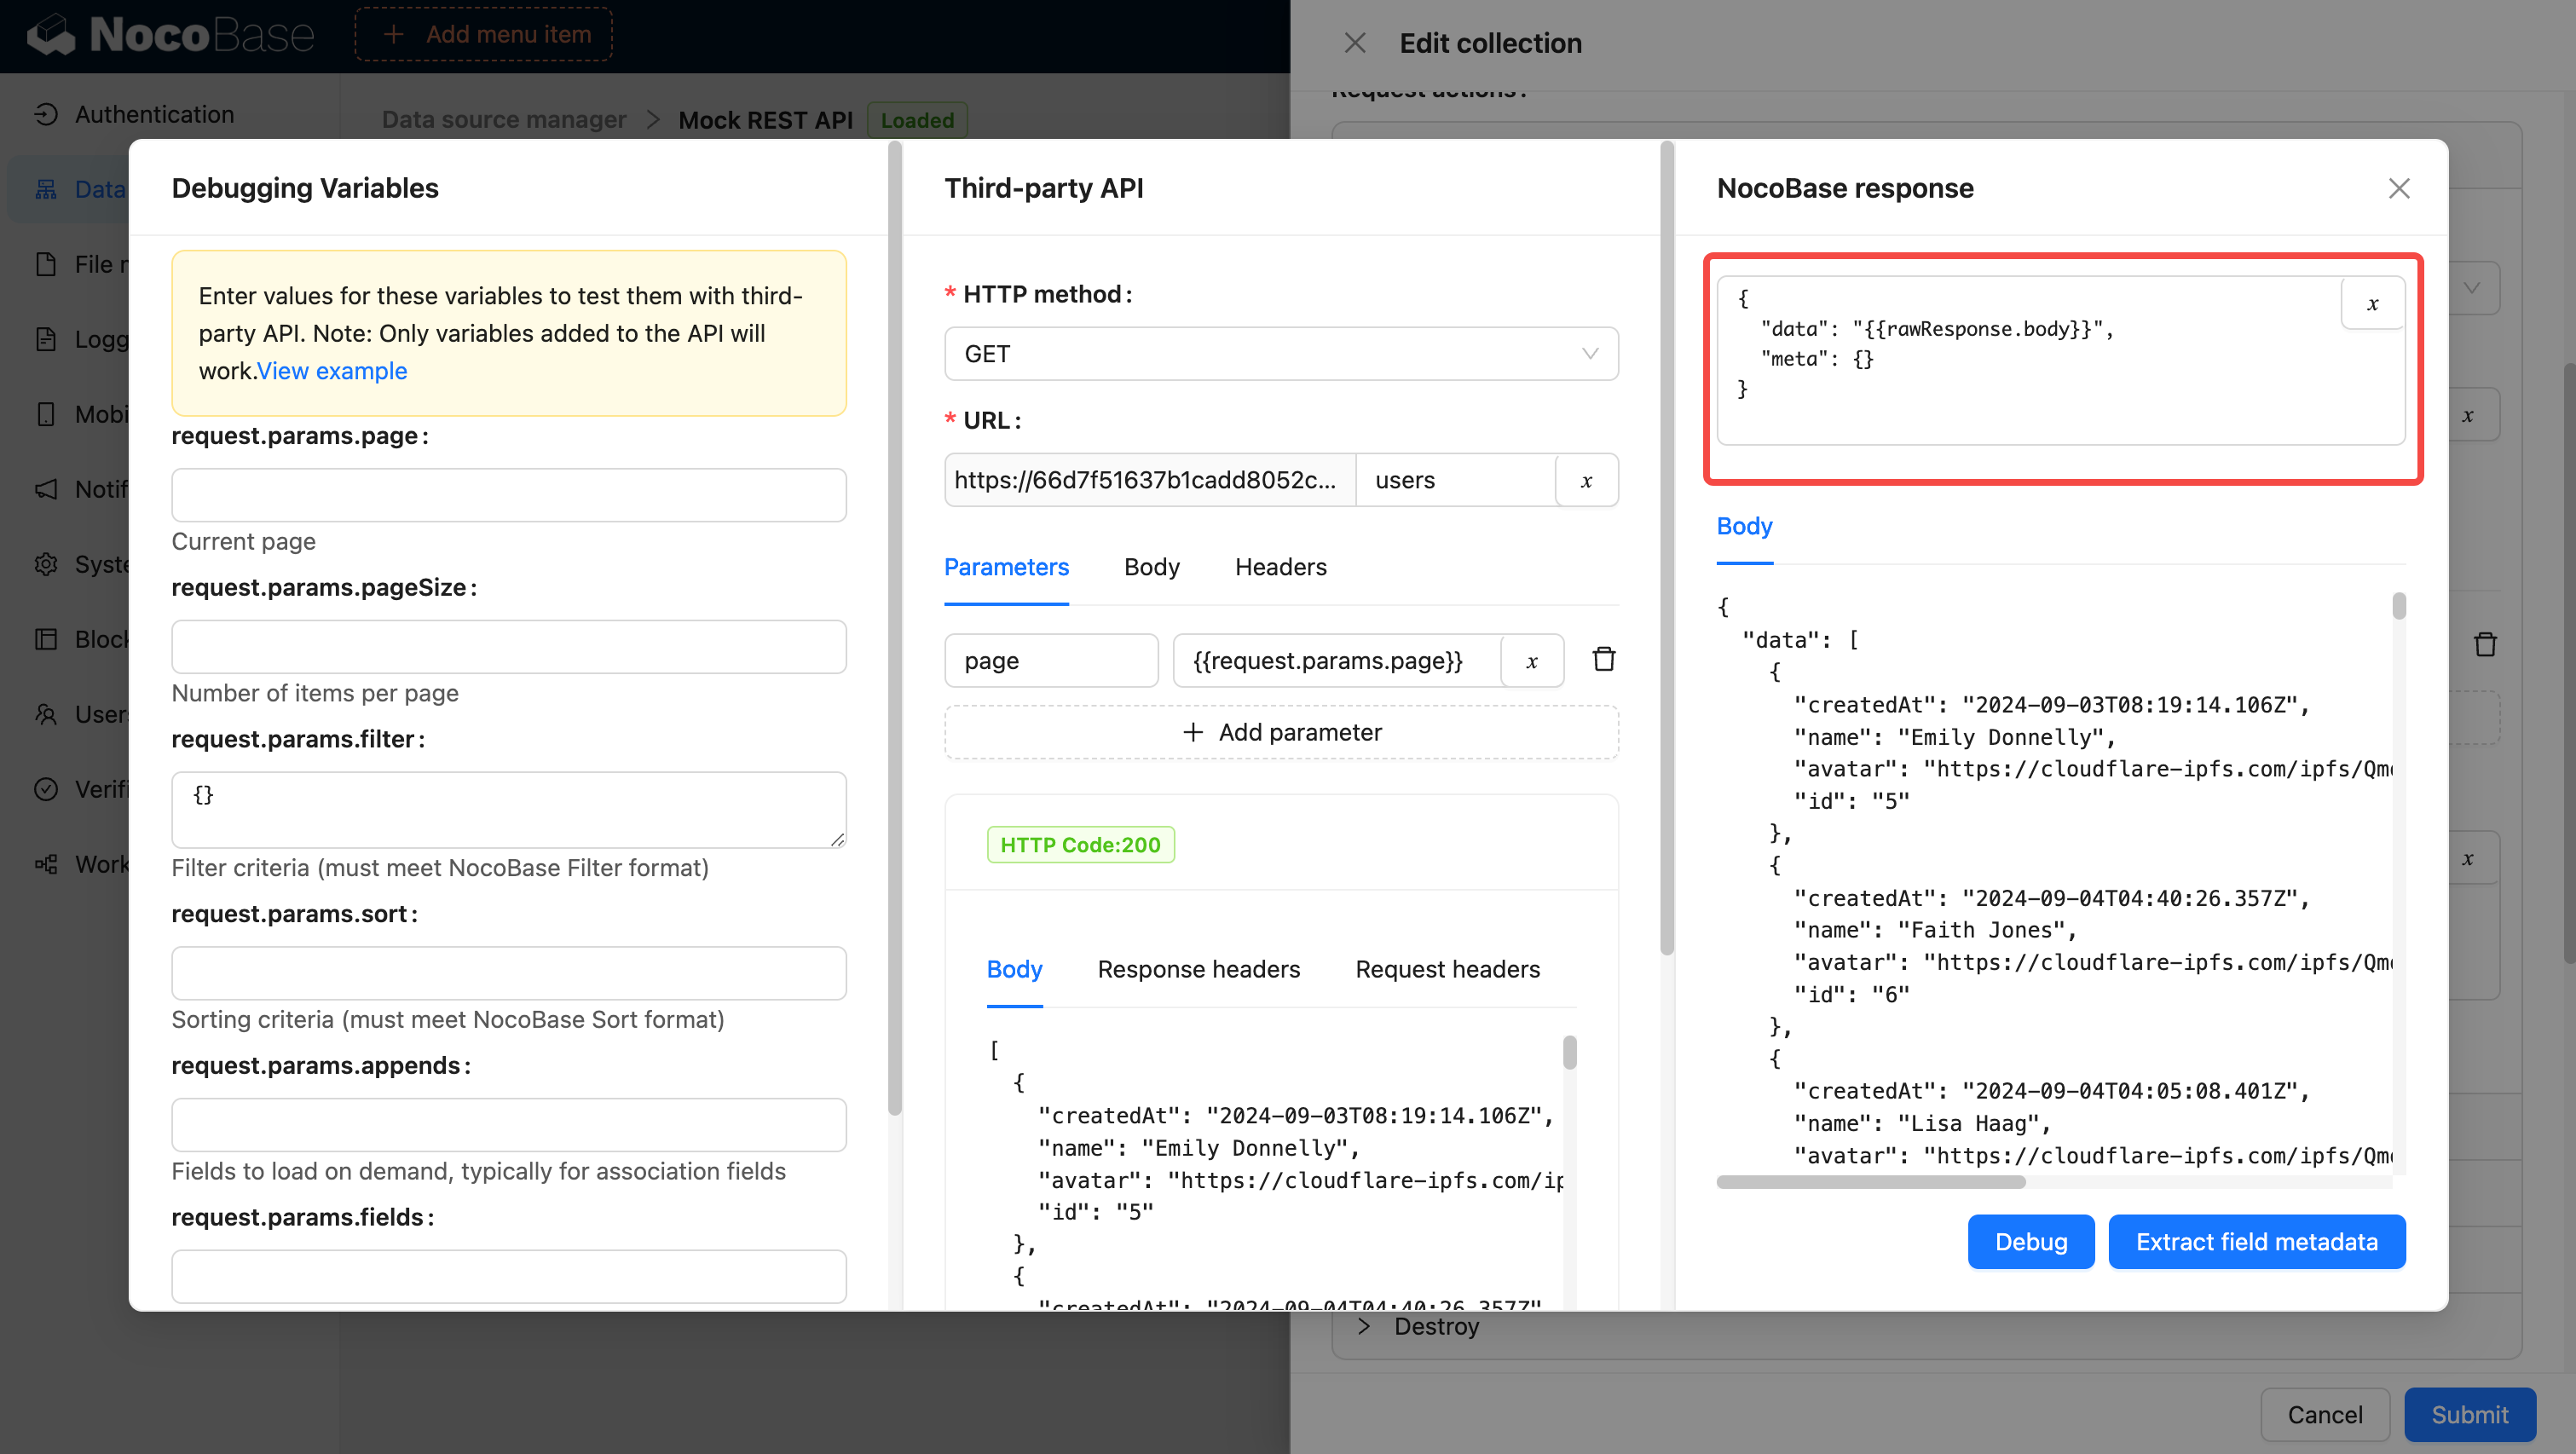2576x1454 pixels.
Task: Open the View example link
Action: coord(332,371)
